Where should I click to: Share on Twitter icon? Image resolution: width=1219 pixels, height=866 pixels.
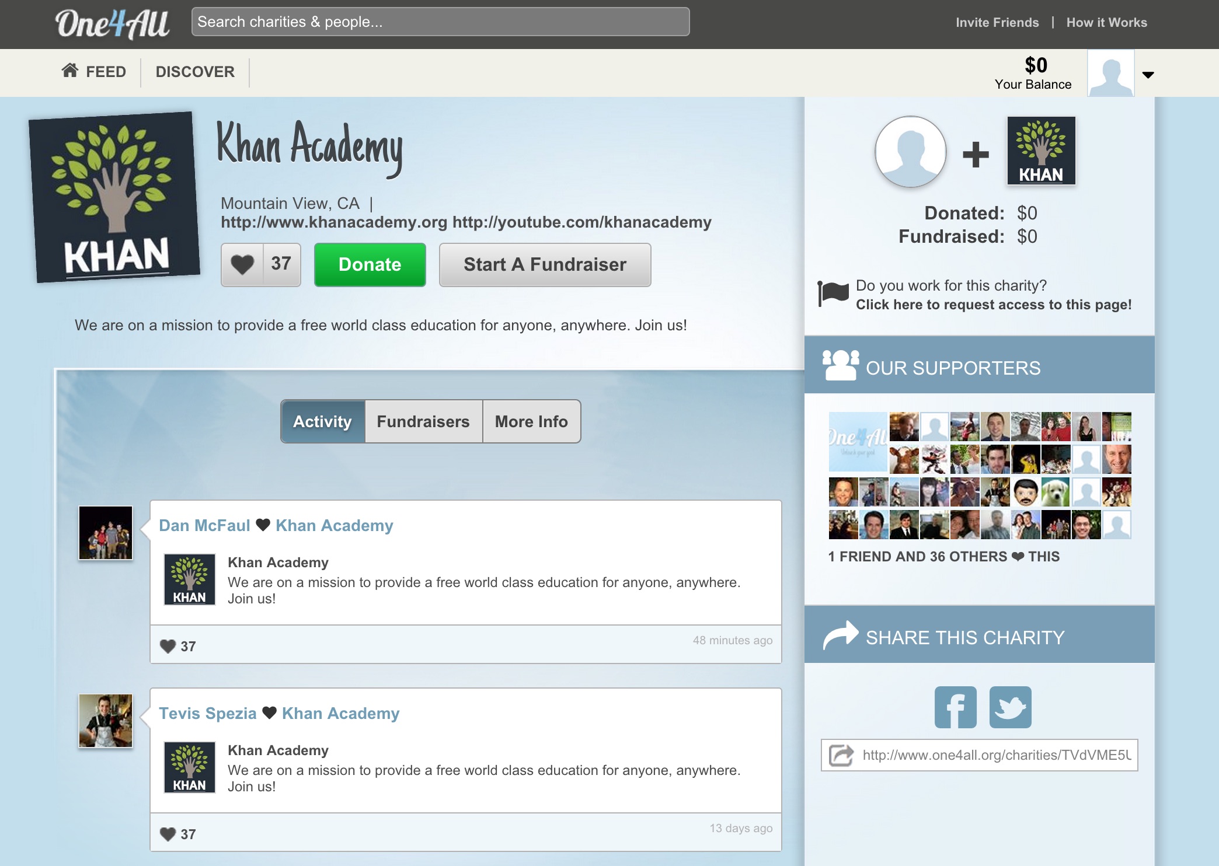click(x=1011, y=707)
